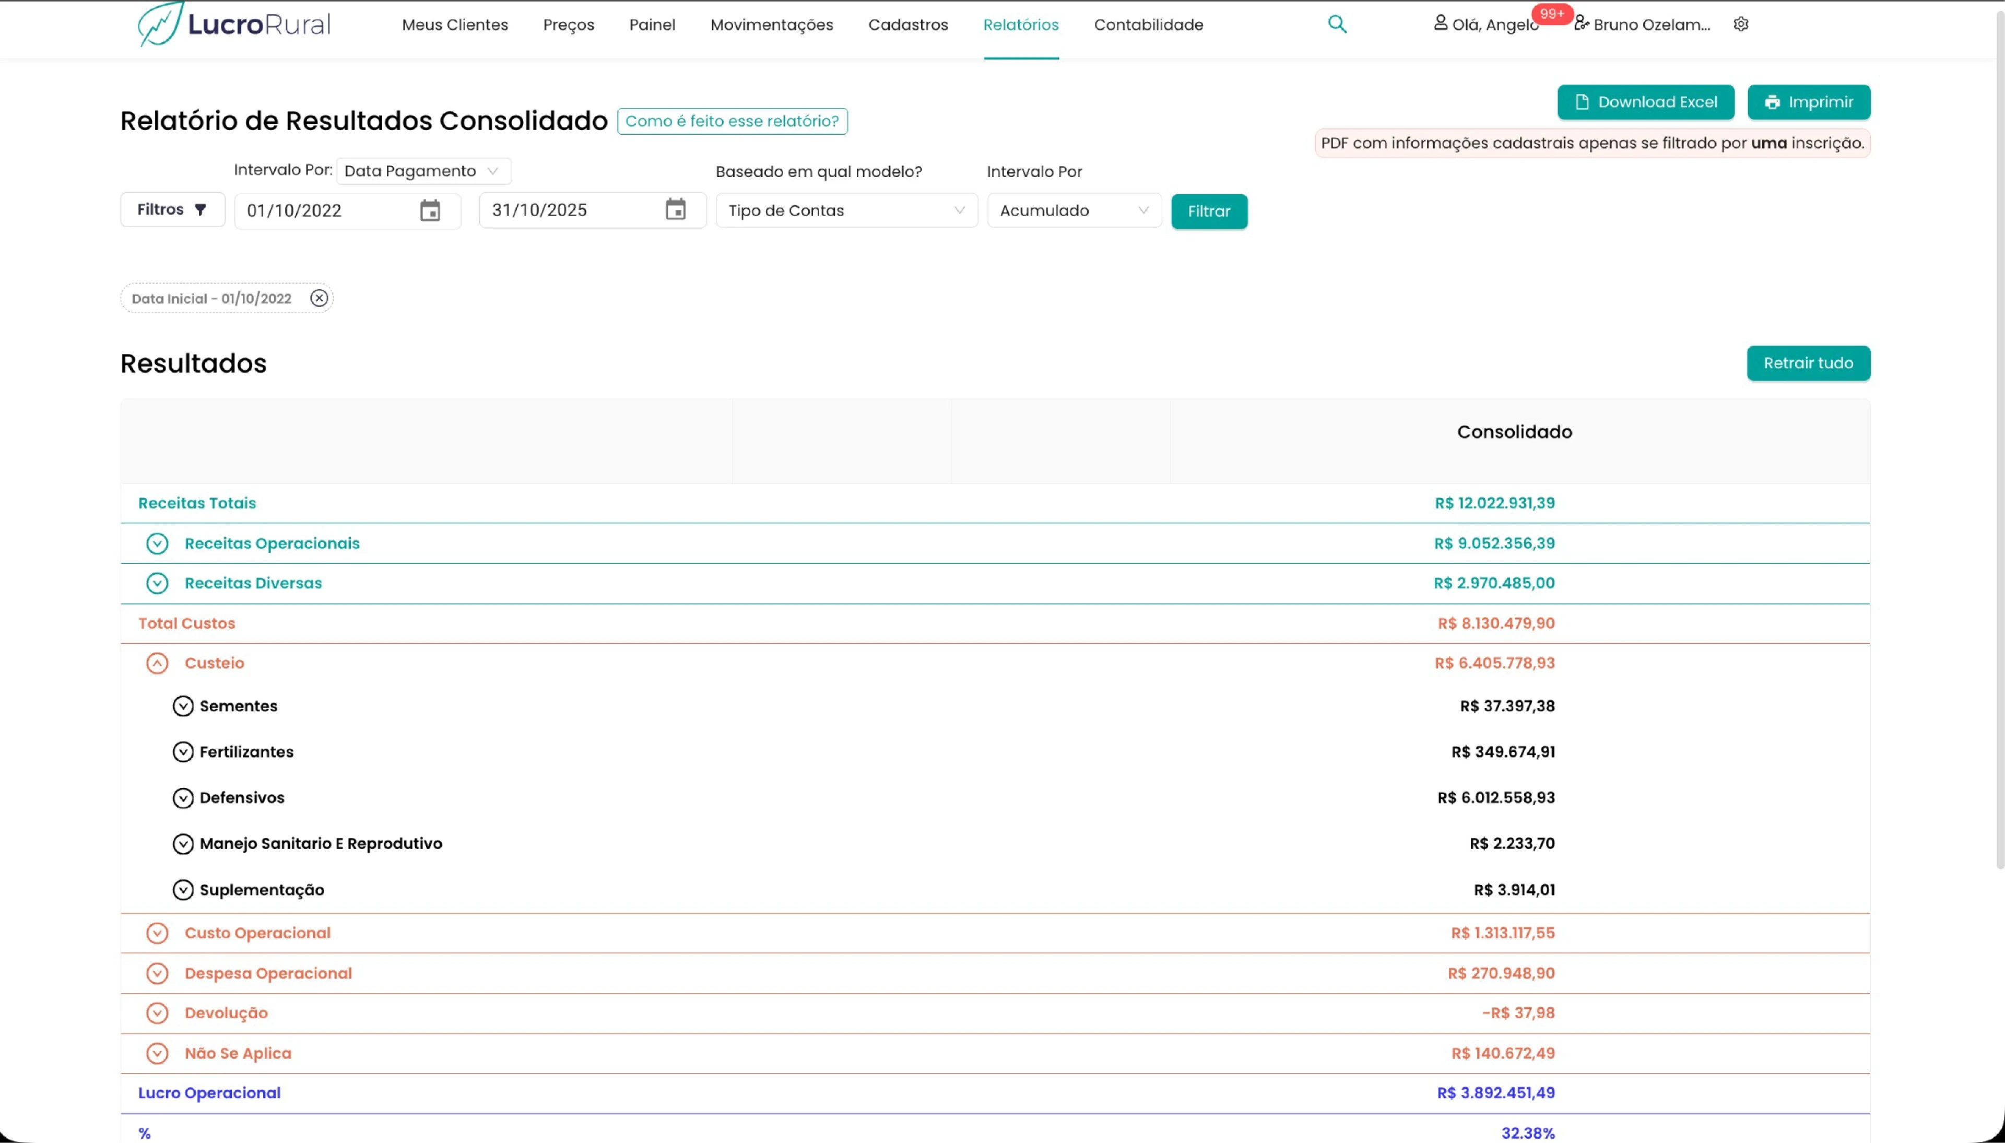Expand the Defensivos subcategory
2005x1143 pixels.
pos(183,797)
